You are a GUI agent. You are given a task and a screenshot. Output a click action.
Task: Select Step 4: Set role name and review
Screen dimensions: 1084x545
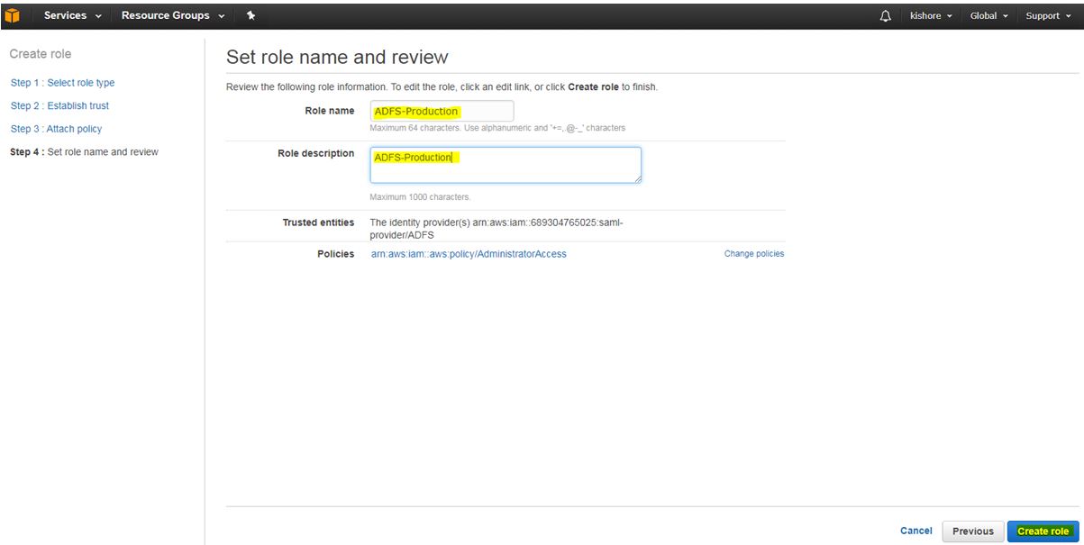84,152
